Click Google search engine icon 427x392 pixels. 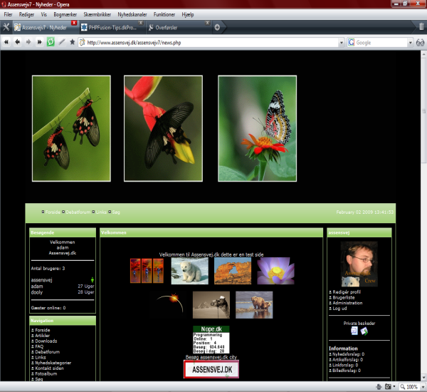click(x=352, y=43)
